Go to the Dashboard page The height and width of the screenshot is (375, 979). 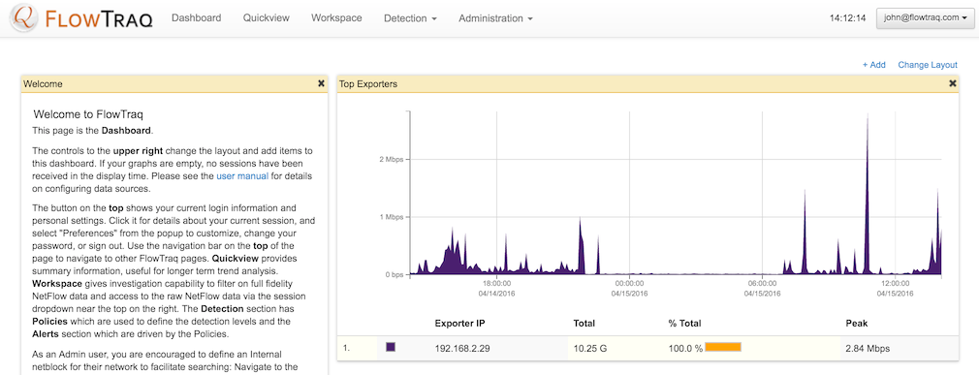(196, 18)
